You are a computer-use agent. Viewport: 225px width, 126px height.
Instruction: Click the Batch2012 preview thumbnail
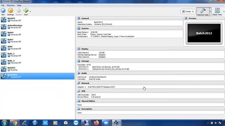click(x=204, y=33)
